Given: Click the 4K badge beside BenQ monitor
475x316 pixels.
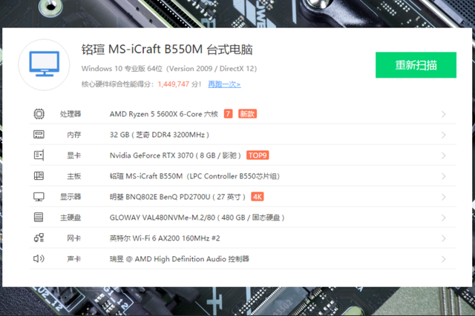Looking at the screenshot, I should (258, 197).
